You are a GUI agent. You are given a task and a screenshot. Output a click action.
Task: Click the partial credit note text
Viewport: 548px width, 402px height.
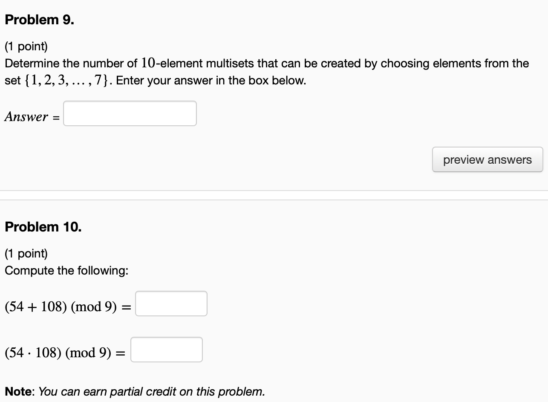coord(134,391)
